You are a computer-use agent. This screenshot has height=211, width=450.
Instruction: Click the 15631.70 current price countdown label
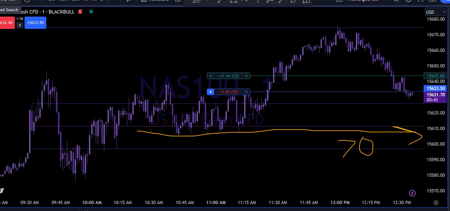click(435, 97)
